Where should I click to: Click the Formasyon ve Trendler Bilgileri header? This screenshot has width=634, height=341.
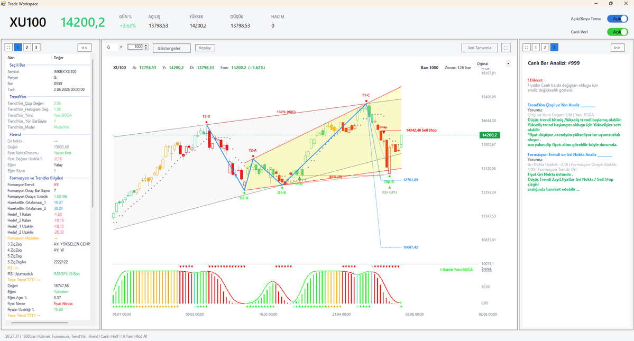pyautogui.click(x=36, y=178)
